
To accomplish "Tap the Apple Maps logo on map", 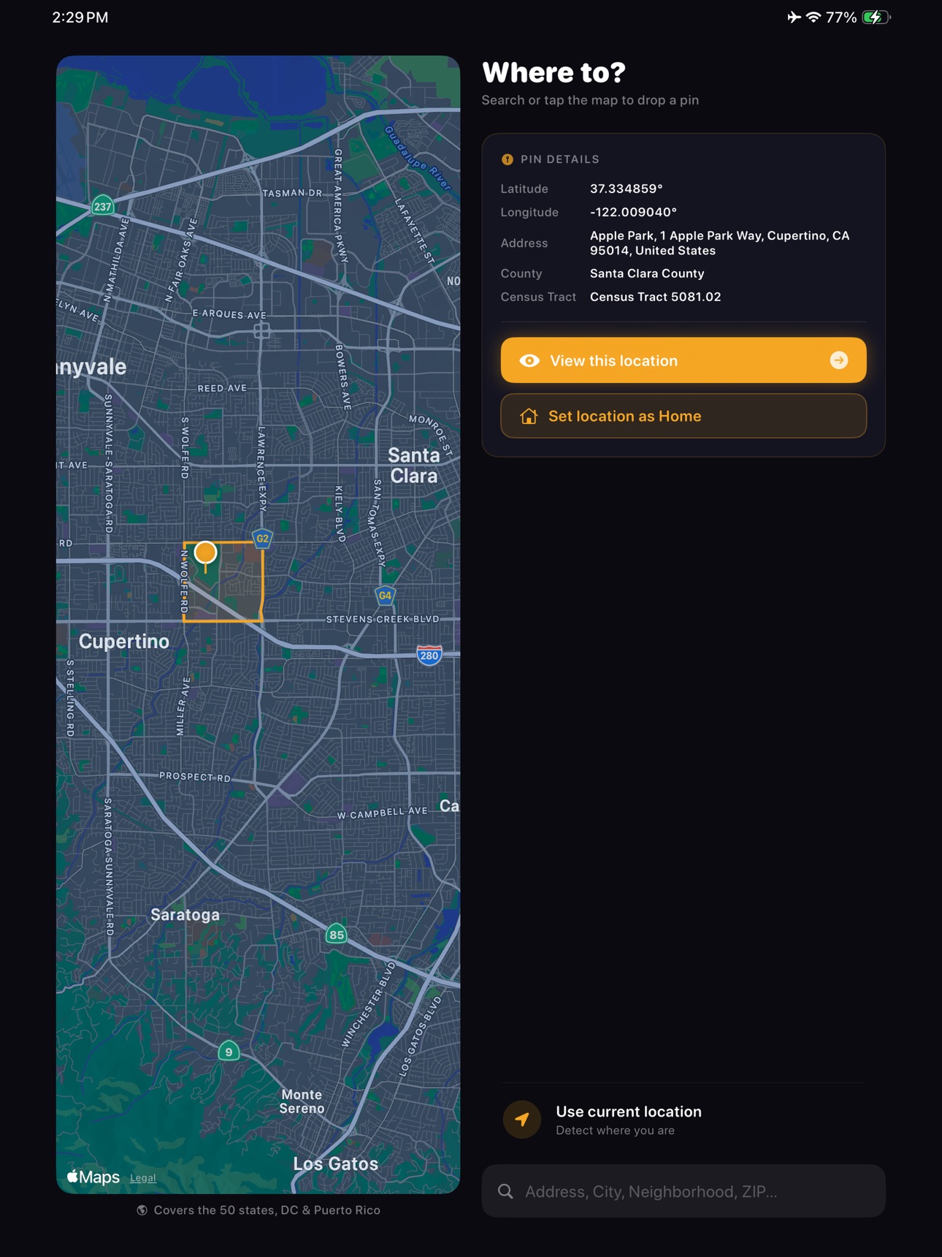I will tap(93, 1177).
